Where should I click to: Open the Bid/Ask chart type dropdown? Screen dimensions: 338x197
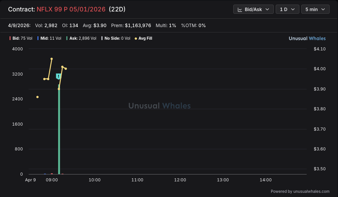coord(253,9)
